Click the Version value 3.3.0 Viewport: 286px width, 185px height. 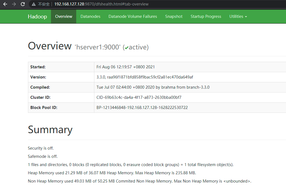(x=101, y=77)
